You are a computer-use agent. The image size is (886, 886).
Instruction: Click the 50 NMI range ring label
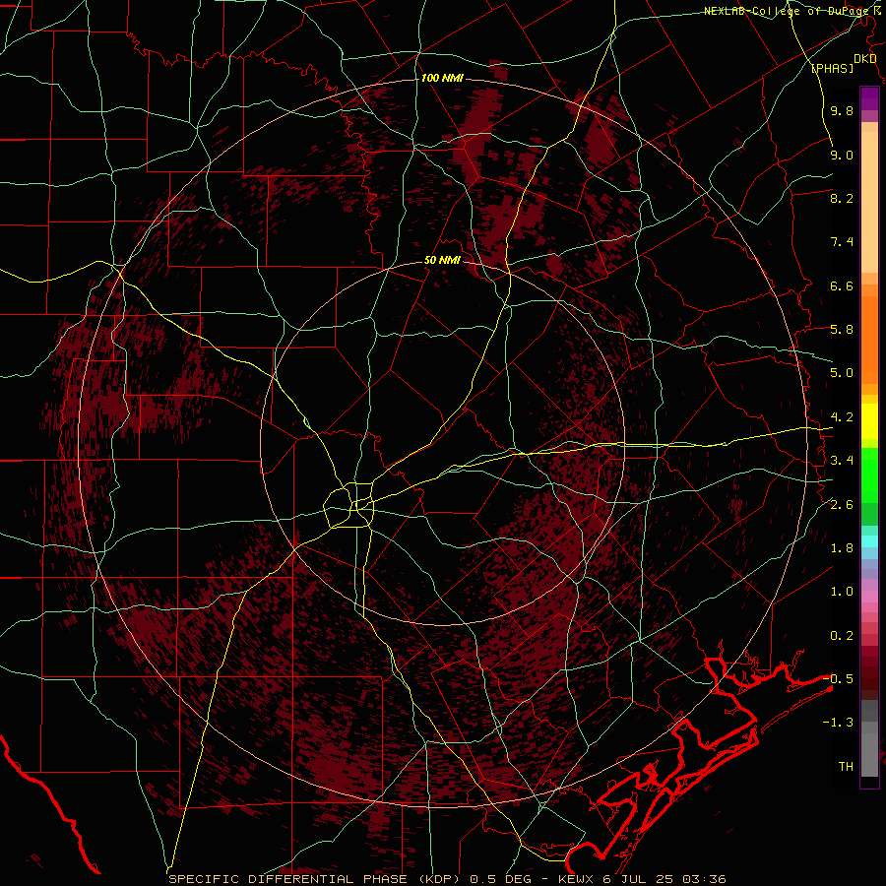click(x=442, y=260)
